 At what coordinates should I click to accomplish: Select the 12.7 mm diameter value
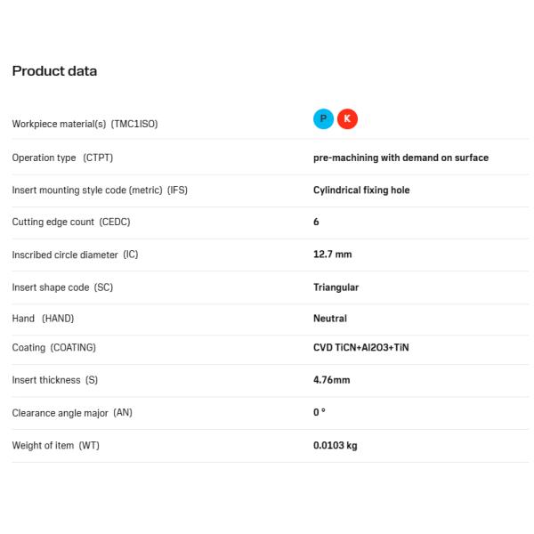[332, 255]
